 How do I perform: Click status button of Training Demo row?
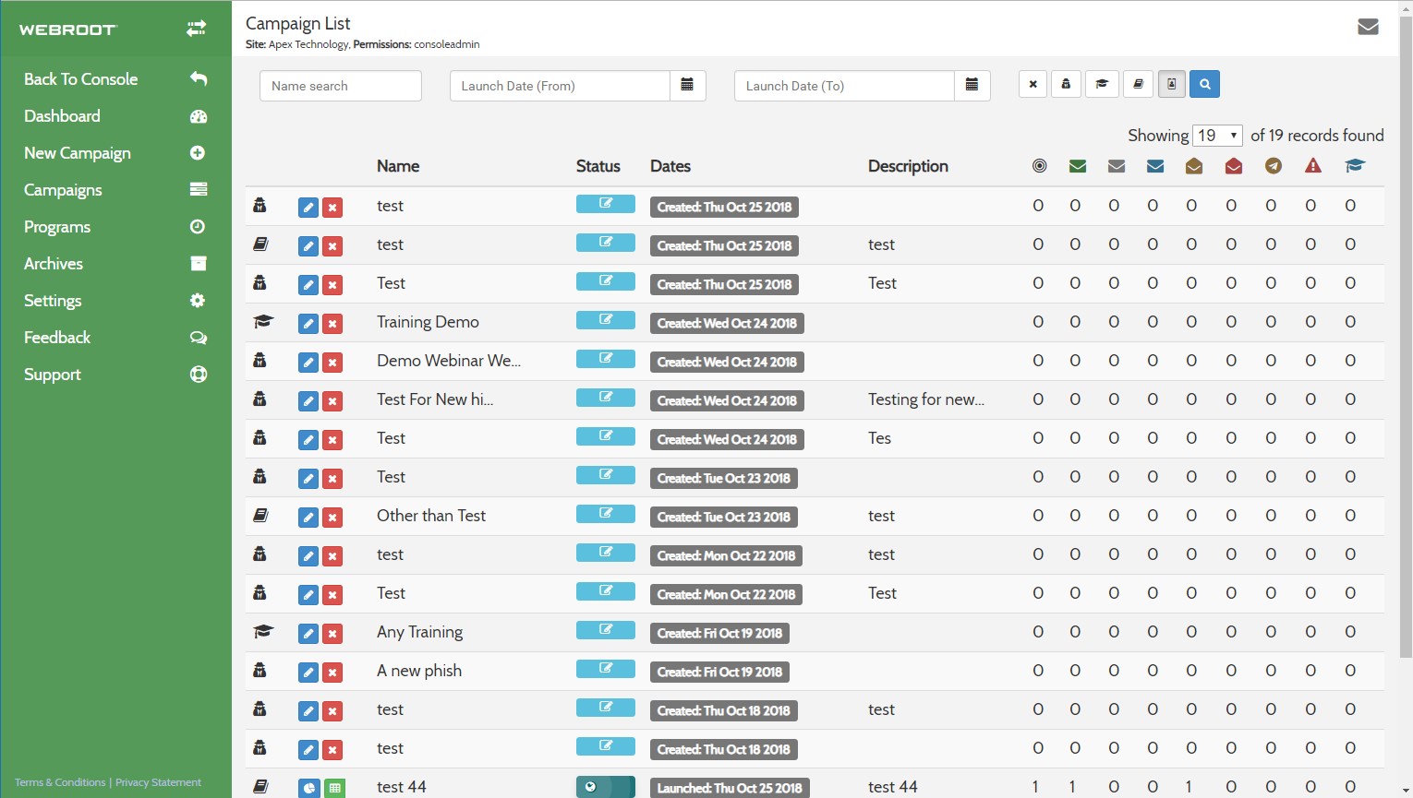pos(606,320)
